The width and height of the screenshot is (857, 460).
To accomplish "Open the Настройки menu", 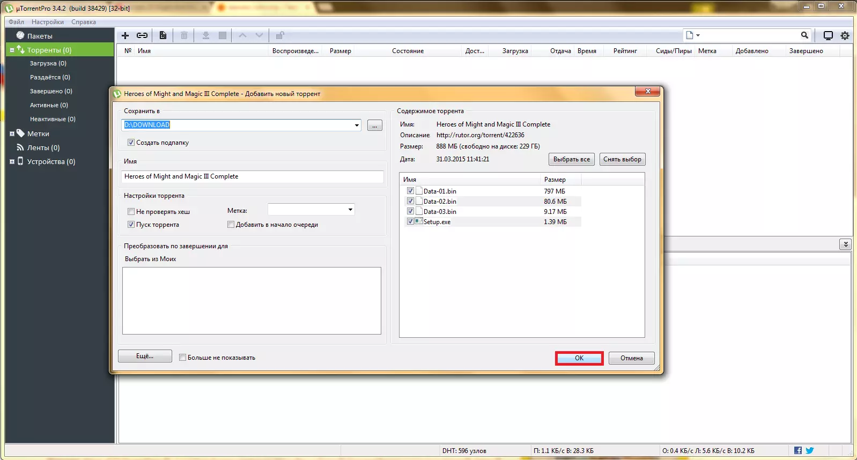I will 48,22.
